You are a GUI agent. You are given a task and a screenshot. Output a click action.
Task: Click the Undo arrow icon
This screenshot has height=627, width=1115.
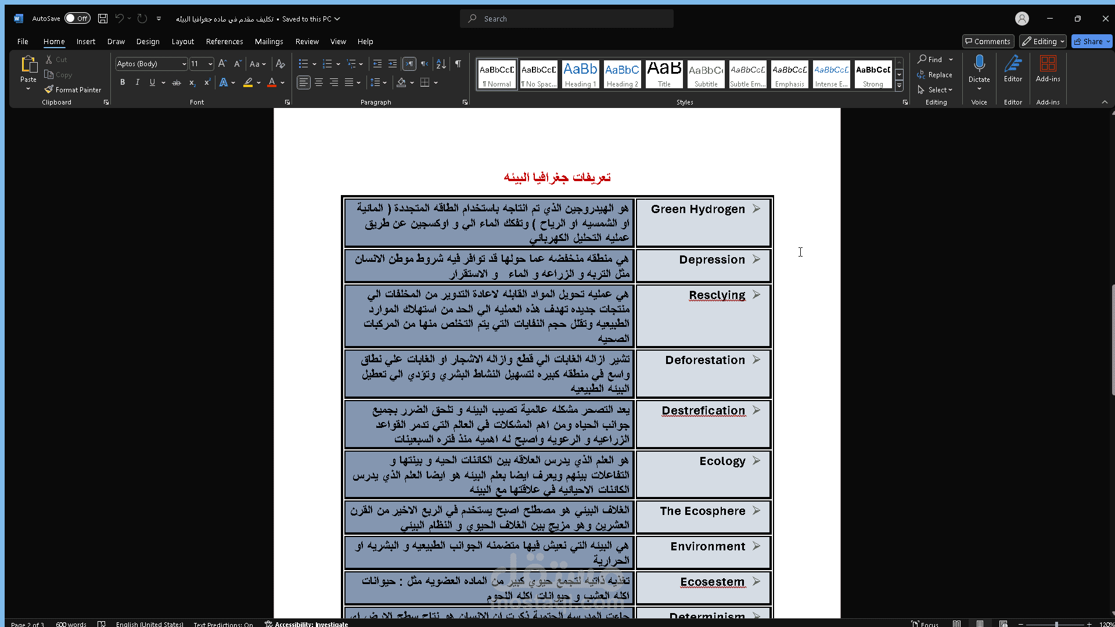pyautogui.click(x=119, y=19)
